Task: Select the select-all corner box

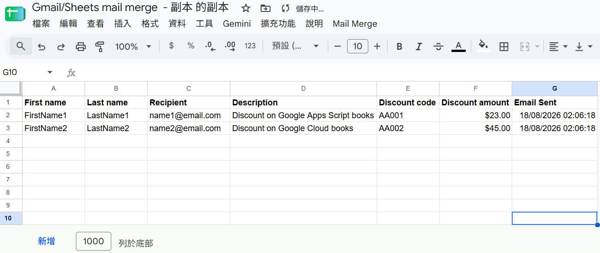Action: click(11, 88)
